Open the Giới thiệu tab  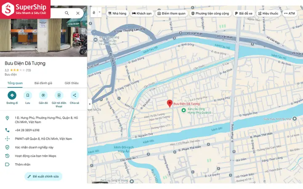(x=72, y=83)
